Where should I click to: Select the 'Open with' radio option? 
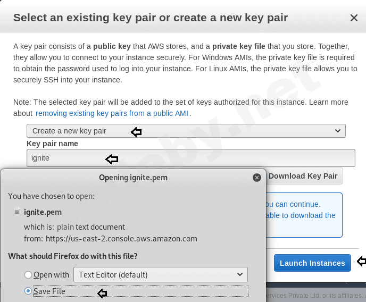click(x=28, y=275)
